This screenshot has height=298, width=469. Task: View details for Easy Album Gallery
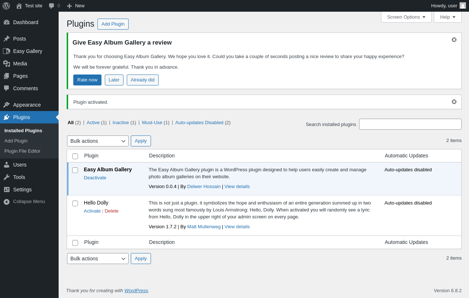tap(237, 186)
